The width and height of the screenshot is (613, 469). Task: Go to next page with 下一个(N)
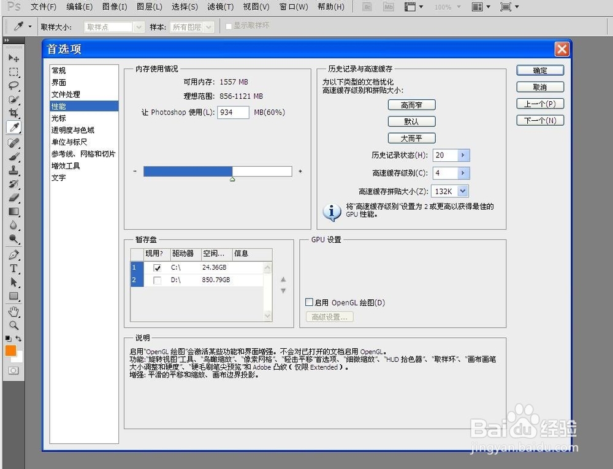[540, 120]
